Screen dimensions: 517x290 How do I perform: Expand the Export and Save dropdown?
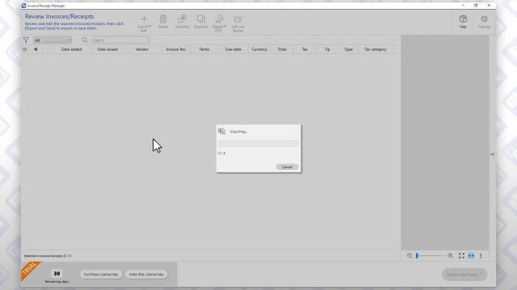[481, 274]
